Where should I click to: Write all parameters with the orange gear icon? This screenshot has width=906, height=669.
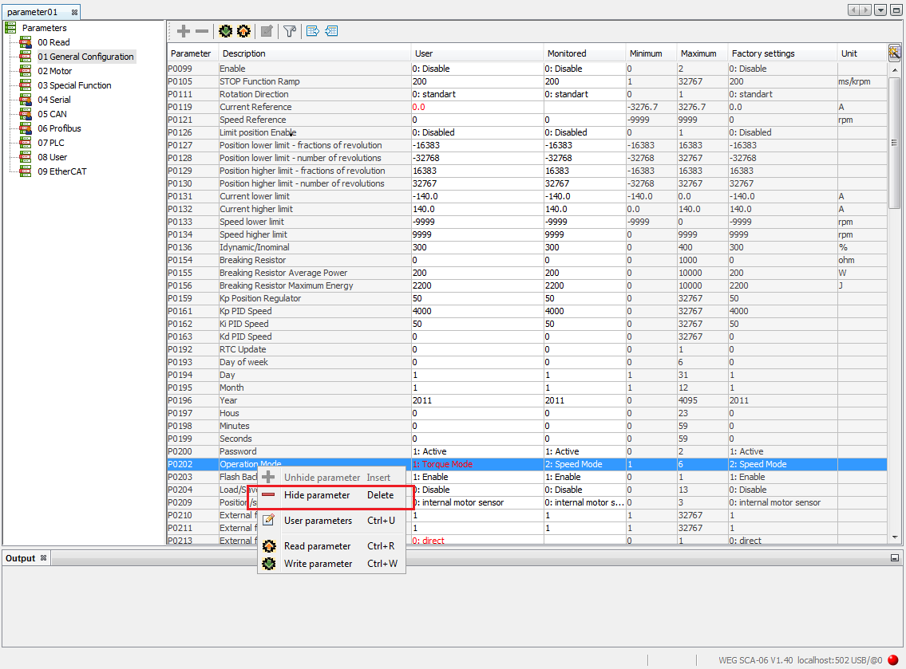[x=244, y=31]
